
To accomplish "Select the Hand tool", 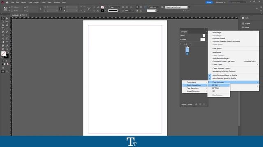I will tap(3, 49).
